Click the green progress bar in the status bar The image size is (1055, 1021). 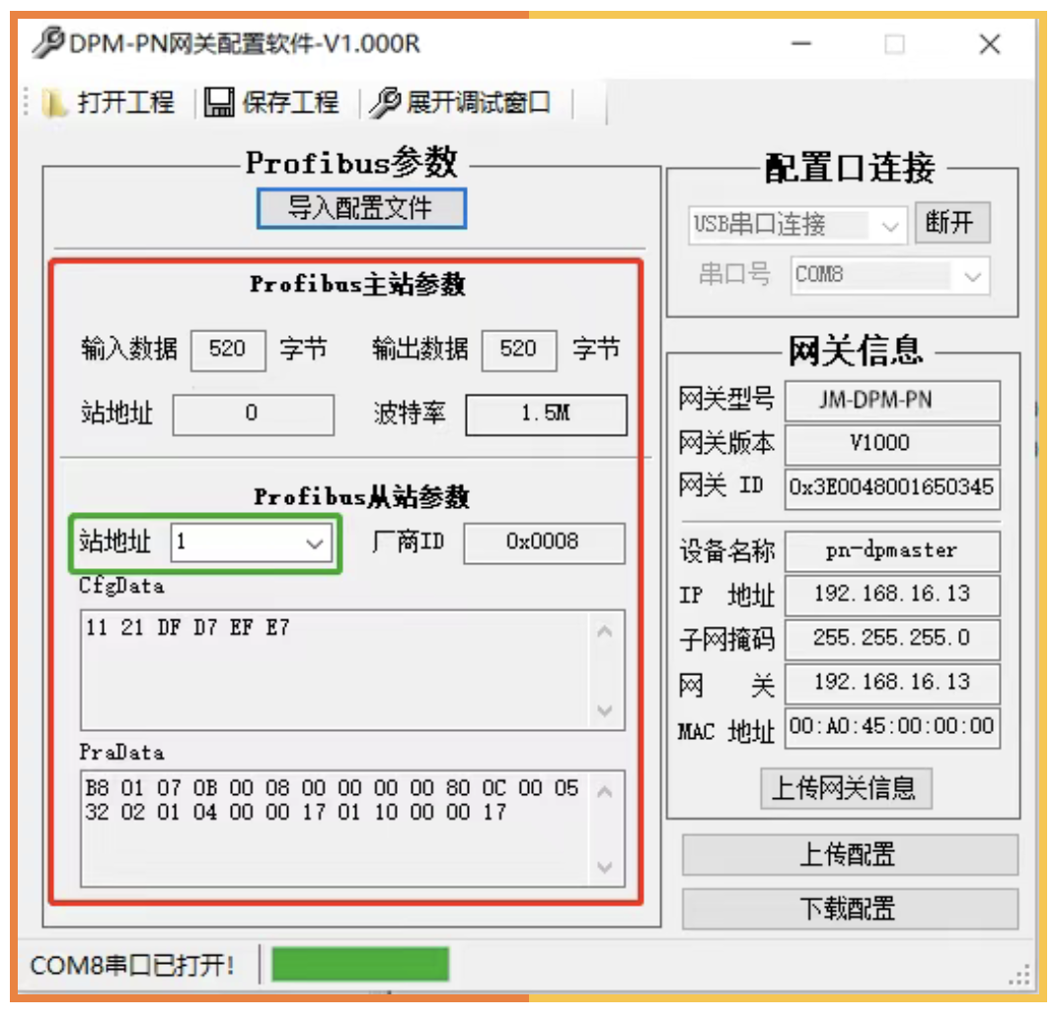click(361, 965)
